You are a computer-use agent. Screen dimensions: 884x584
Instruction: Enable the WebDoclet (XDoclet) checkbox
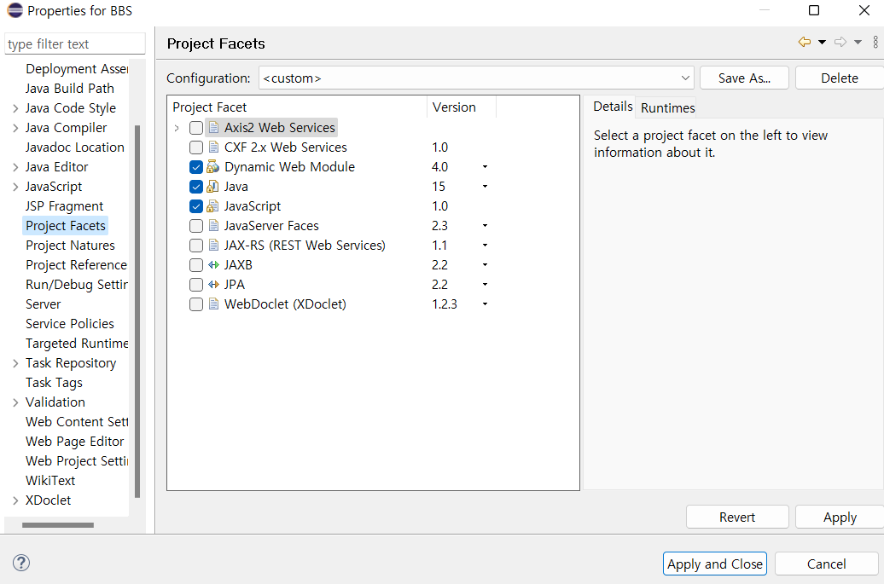pos(196,304)
